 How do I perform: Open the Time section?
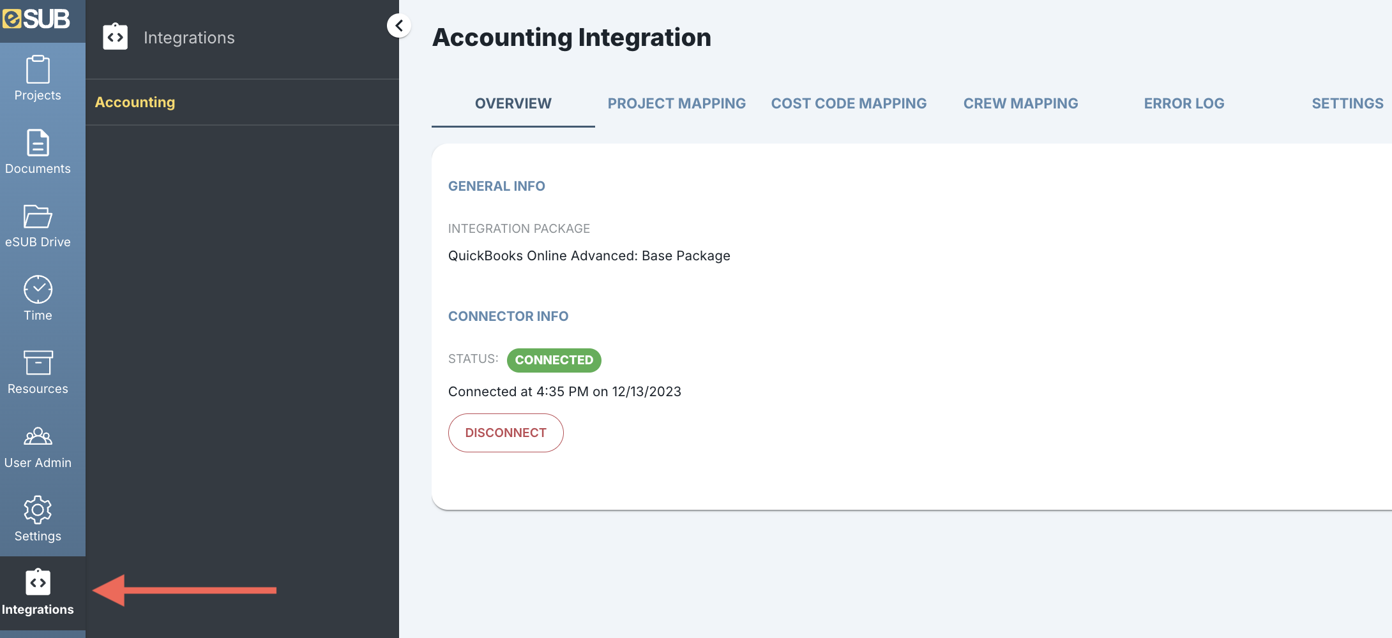[38, 299]
